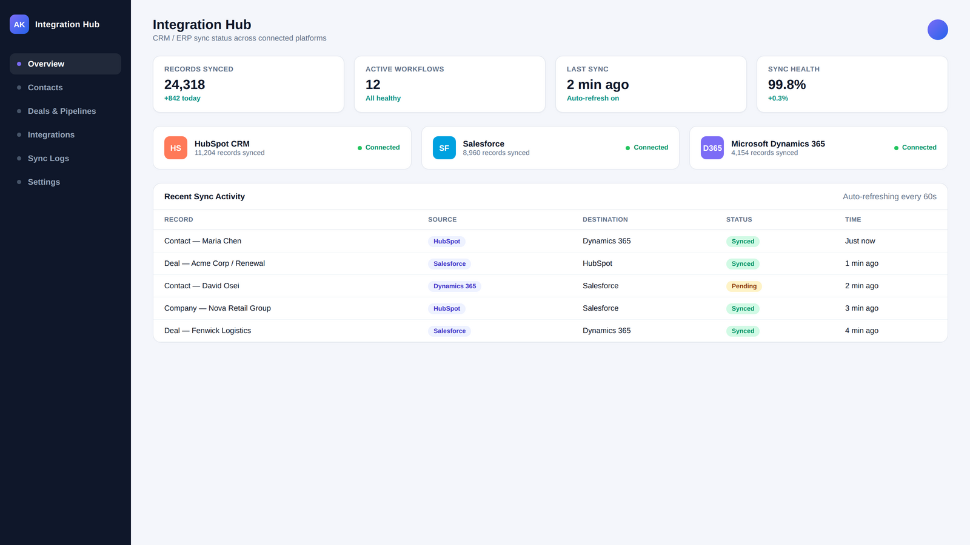Viewport: 970px width, 545px height.
Task: Click the Active Workflows card
Action: (x=450, y=84)
